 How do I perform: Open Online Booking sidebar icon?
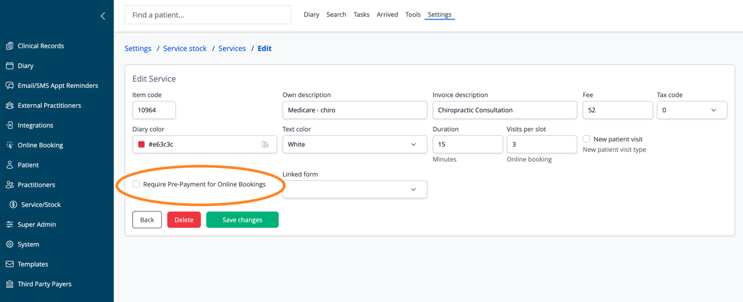pyautogui.click(x=10, y=145)
